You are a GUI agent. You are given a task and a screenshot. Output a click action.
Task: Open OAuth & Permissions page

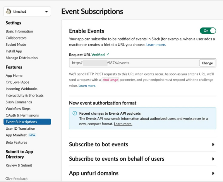pyautogui.click(x=22, y=115)
